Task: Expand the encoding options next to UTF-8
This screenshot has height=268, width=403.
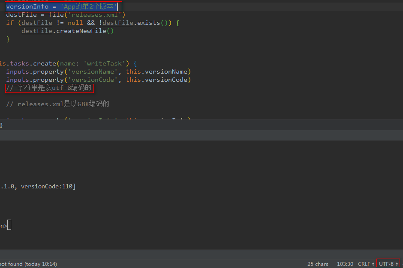Action: pos(397,264)
